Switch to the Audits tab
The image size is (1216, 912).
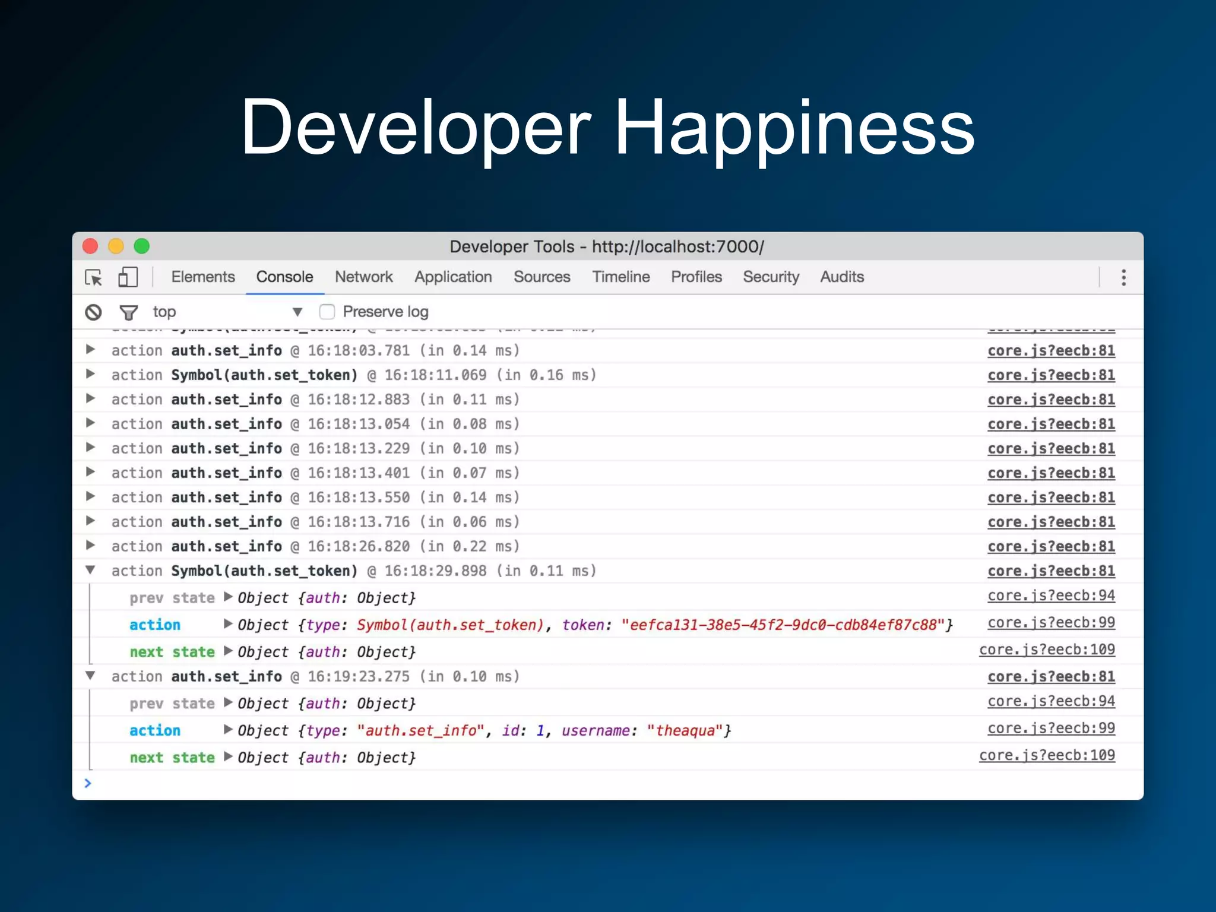pyautogui.click(x=842, y=277)
